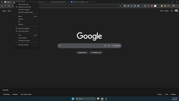Open the Gmail link
179x101 pixels.
click(x=161, y=11)
